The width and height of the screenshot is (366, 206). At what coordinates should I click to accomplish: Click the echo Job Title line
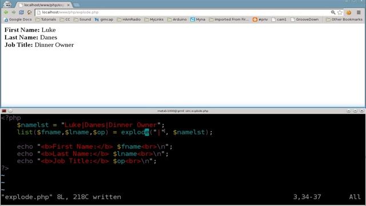pyautogui.click(x=86, y=161)
